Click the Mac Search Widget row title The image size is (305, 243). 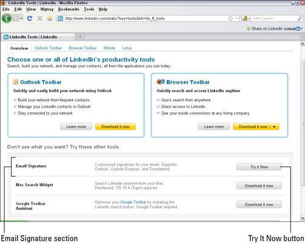tap(35, 185)
